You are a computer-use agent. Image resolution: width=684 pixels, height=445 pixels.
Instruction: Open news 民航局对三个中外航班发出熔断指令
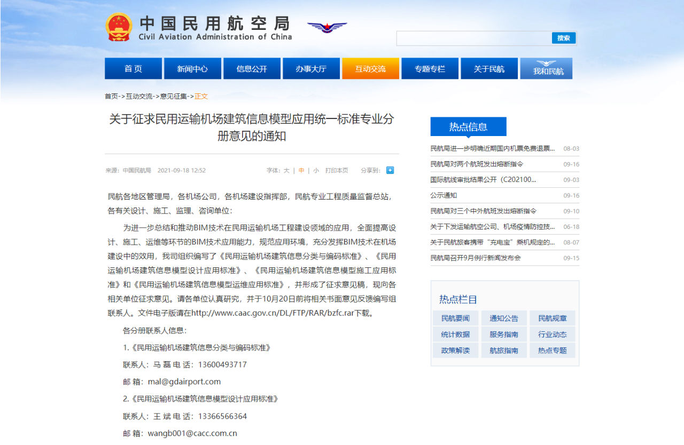(483, 211)
